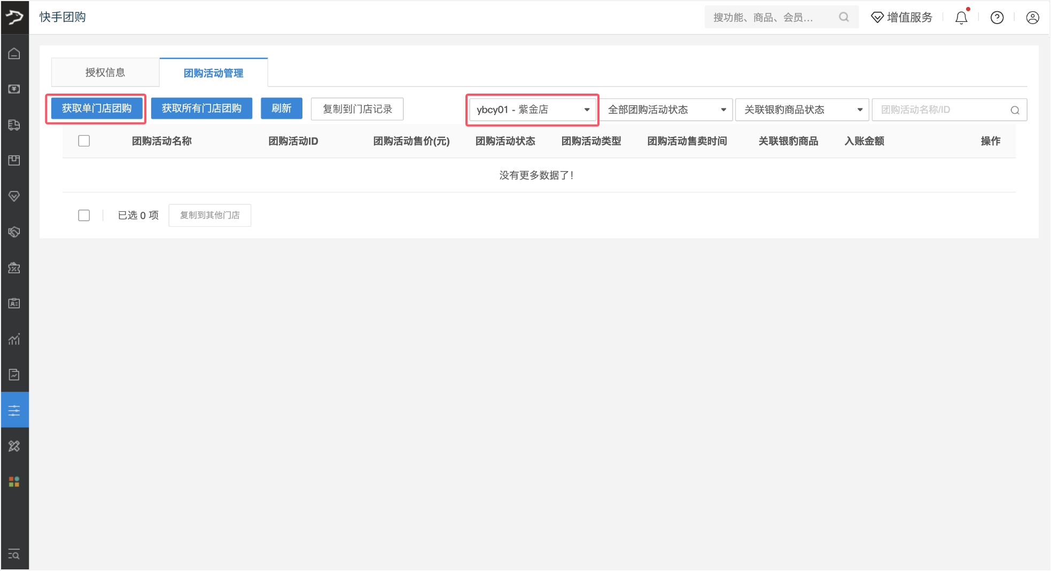This screenshot has height=571, width=1051.
Task: Click the 获取单门店团购 button
Action: click(96, 109)
